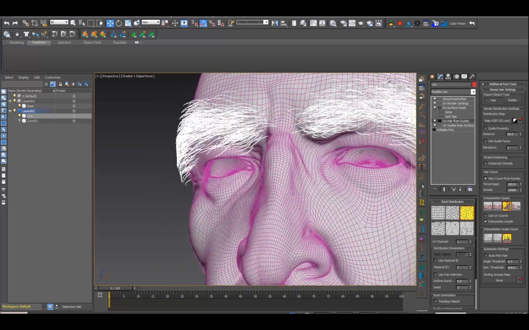Activate the Select and Scale tool
Screen dimensions: 529x330
(x=128, y=23)
